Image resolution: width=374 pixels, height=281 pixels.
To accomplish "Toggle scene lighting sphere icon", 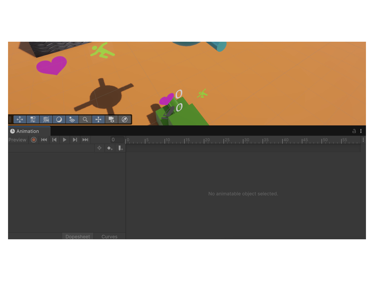I will 59,120.
